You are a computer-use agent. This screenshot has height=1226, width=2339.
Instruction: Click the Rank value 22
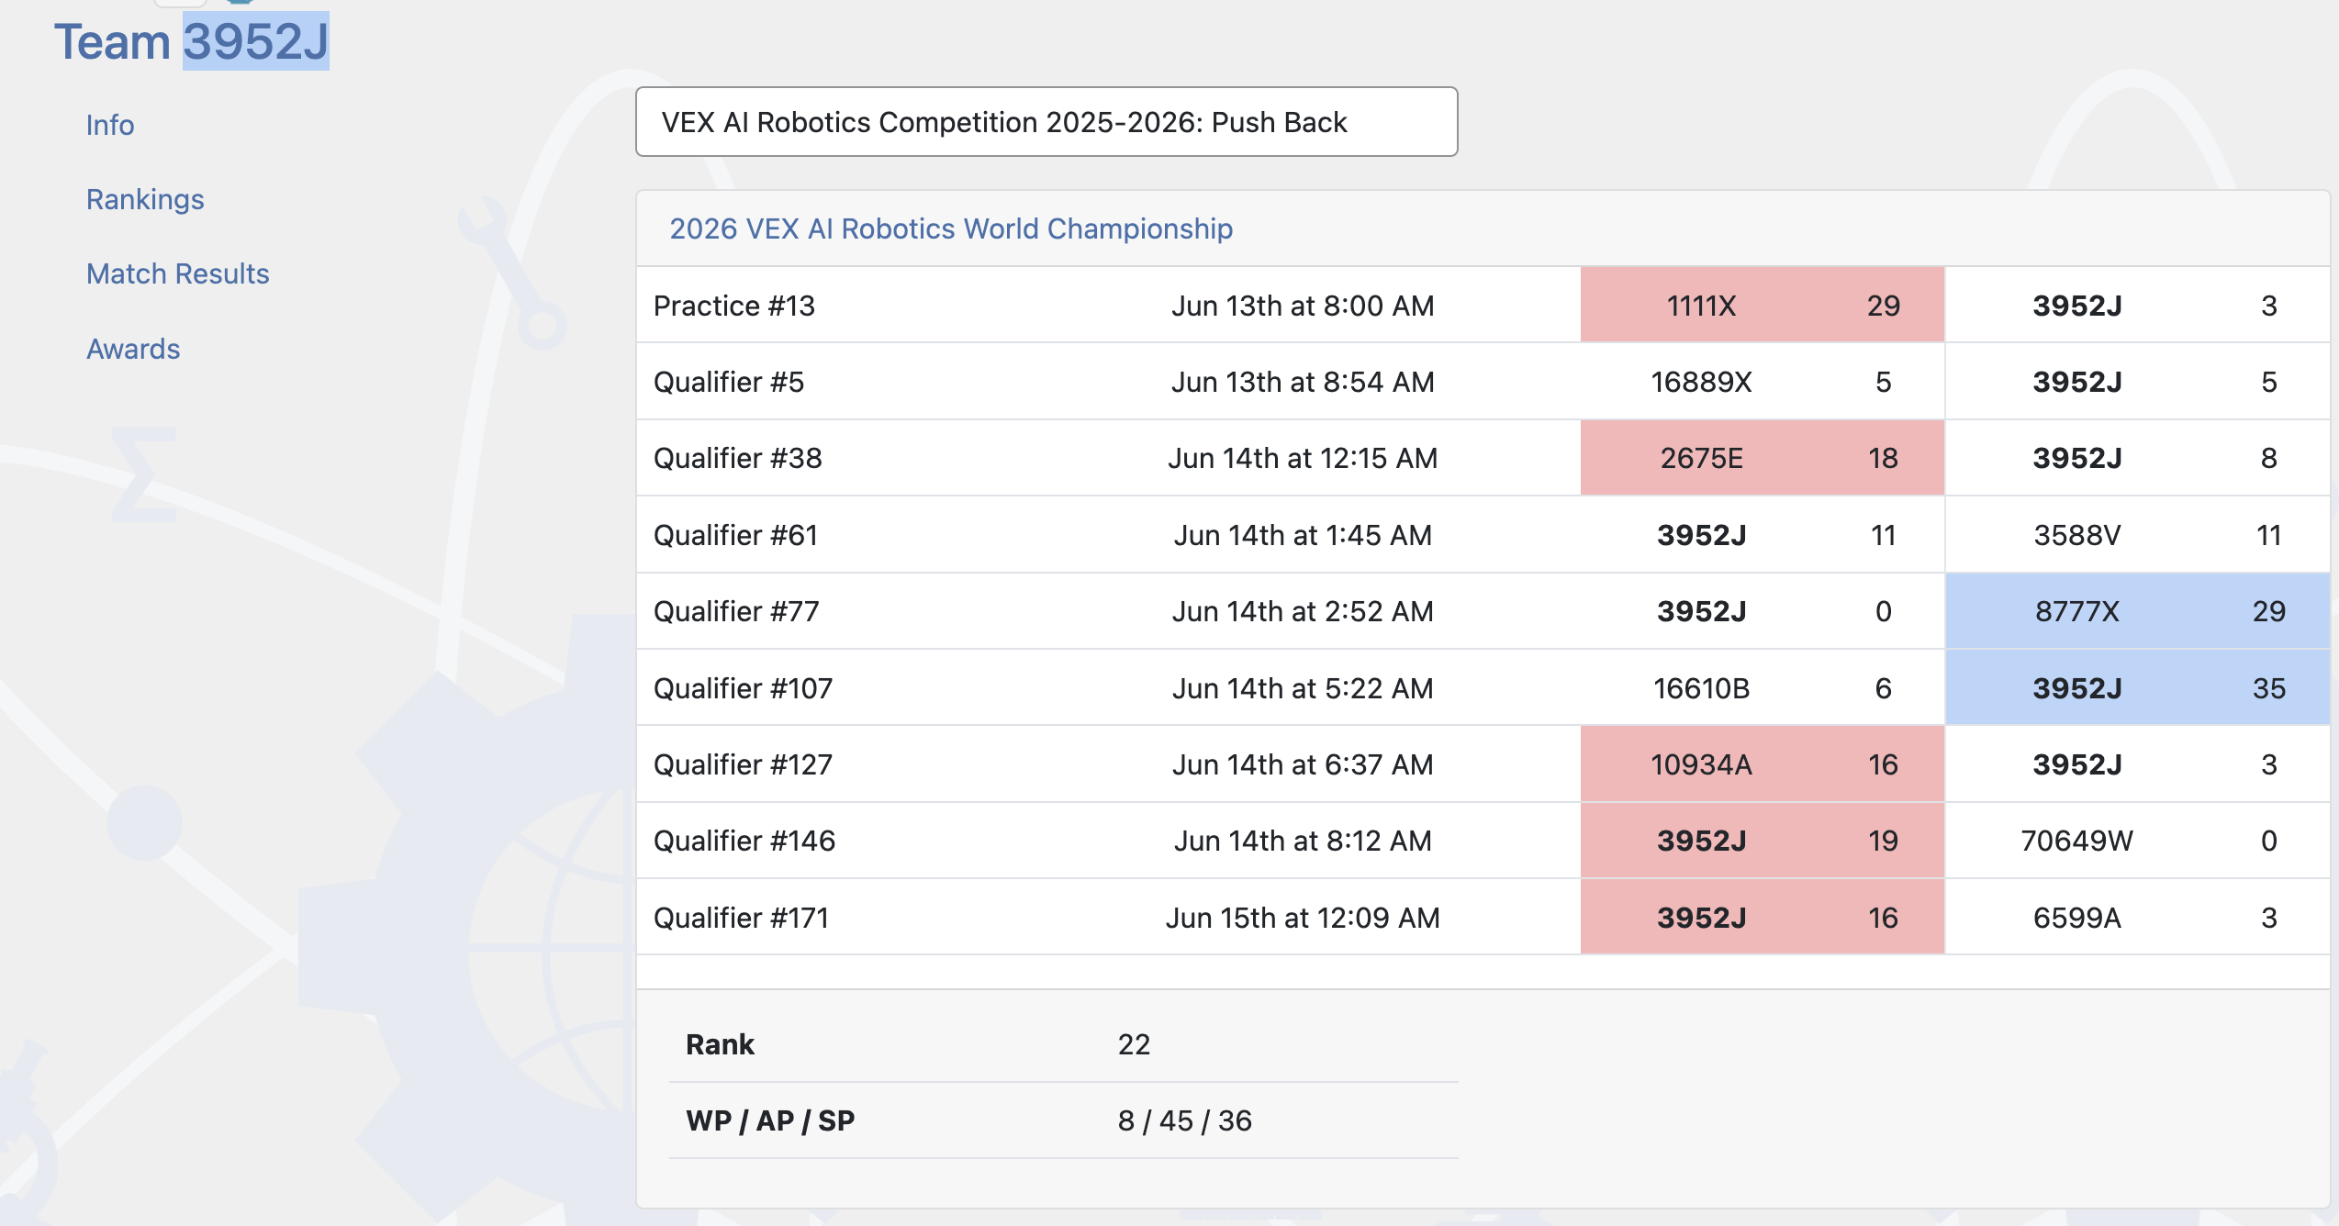coord(1134,1044)
